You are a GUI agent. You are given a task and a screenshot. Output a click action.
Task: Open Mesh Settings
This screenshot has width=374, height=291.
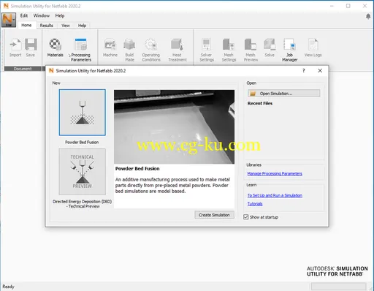(x=229, y=50)
